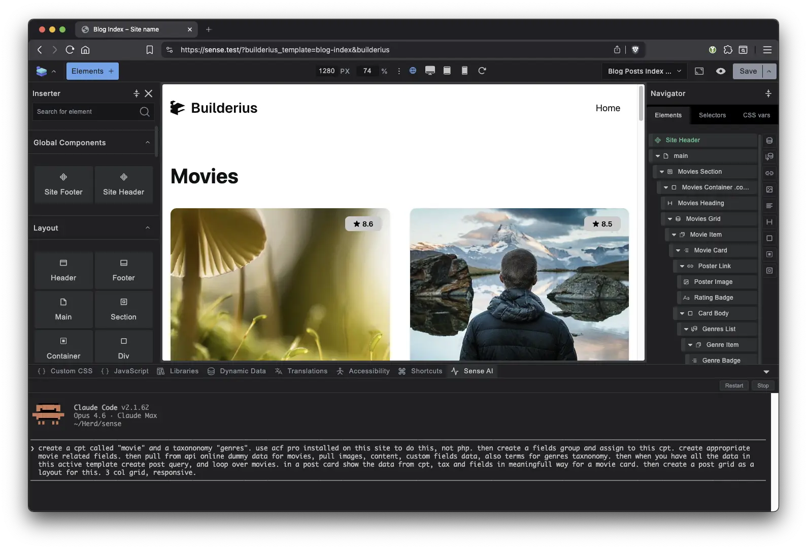Toggle the pin icon on Inserter panel

pos(136,93)
